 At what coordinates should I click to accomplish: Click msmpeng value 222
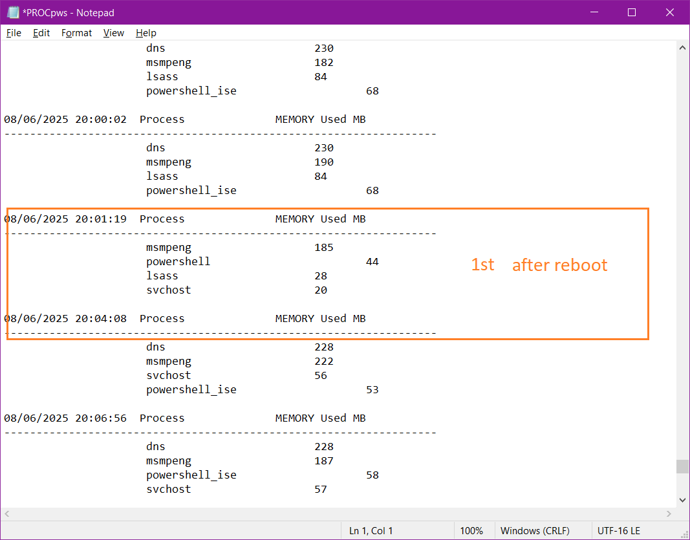[324, 361]
